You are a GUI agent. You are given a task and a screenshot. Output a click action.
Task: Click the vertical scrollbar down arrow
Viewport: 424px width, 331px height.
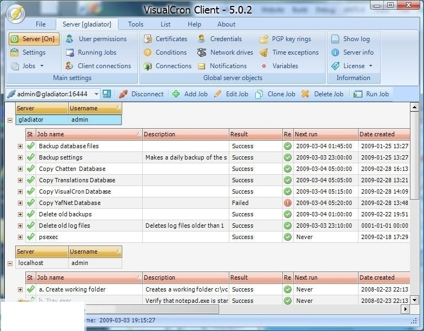[x=414, y=300]
